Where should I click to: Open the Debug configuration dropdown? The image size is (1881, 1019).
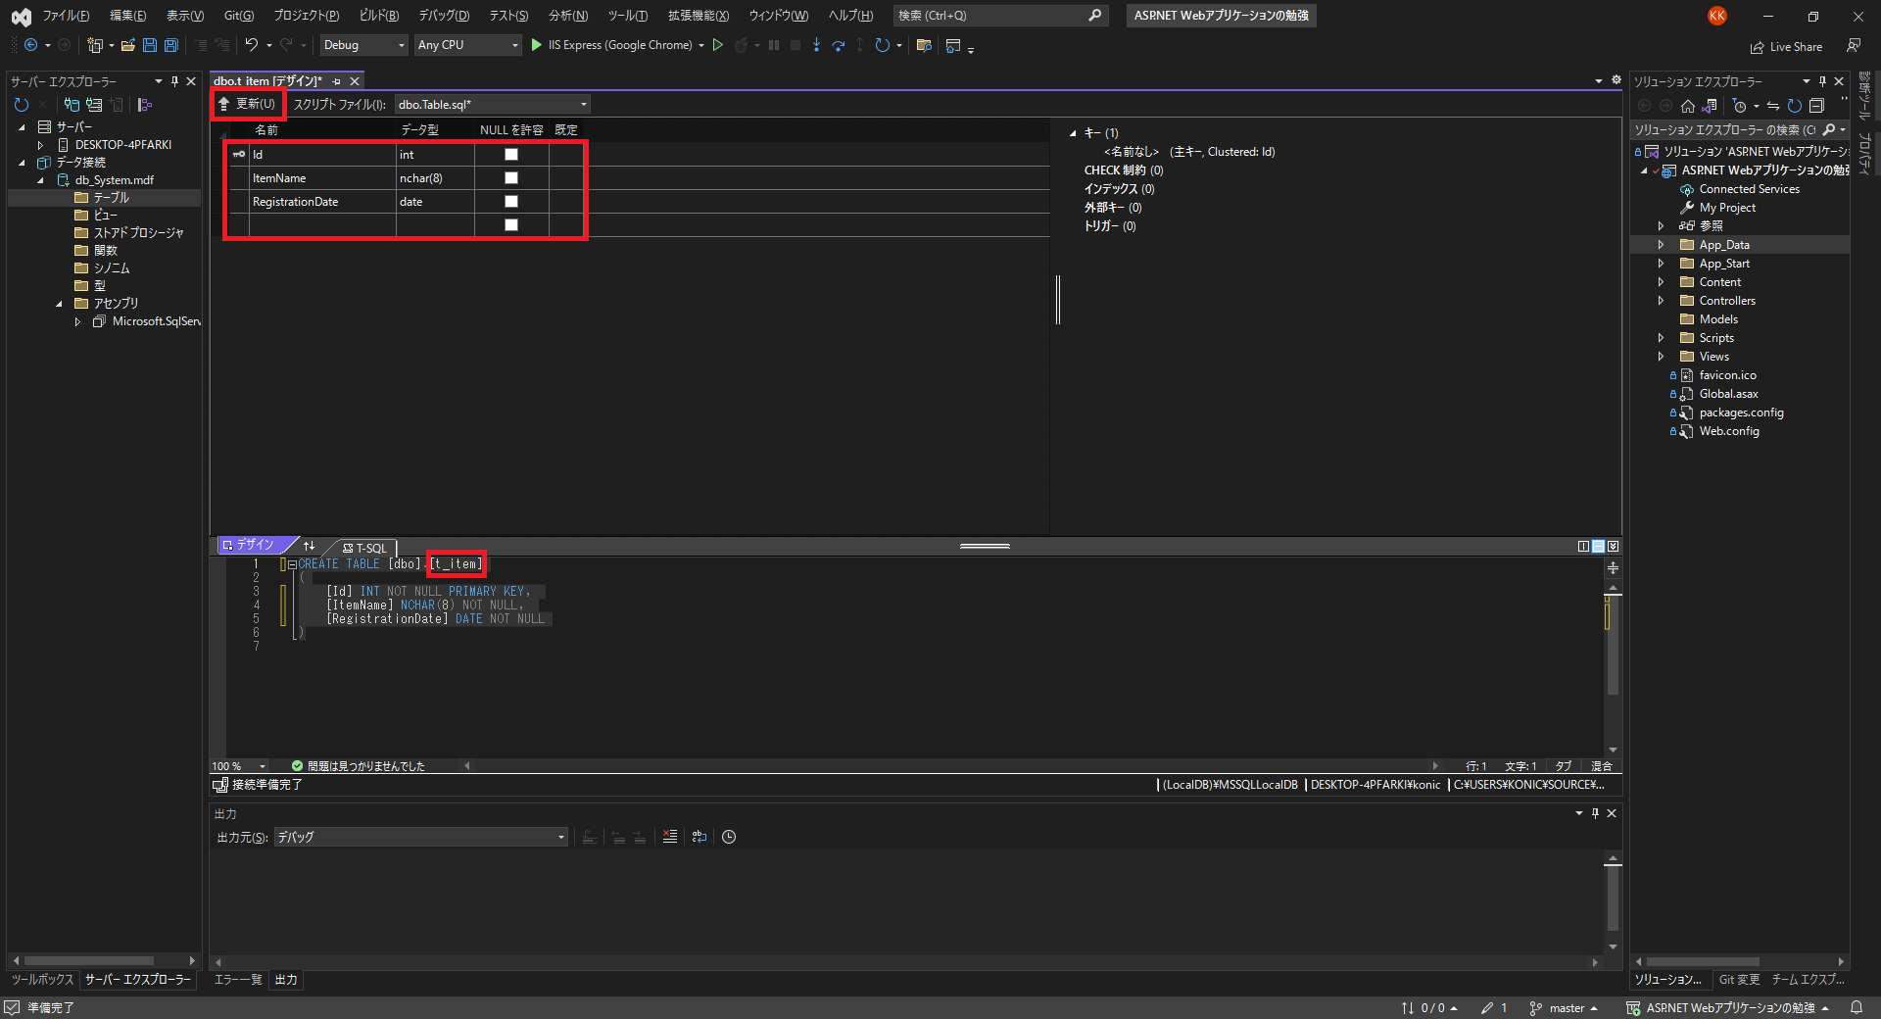[x=363, y=45]
